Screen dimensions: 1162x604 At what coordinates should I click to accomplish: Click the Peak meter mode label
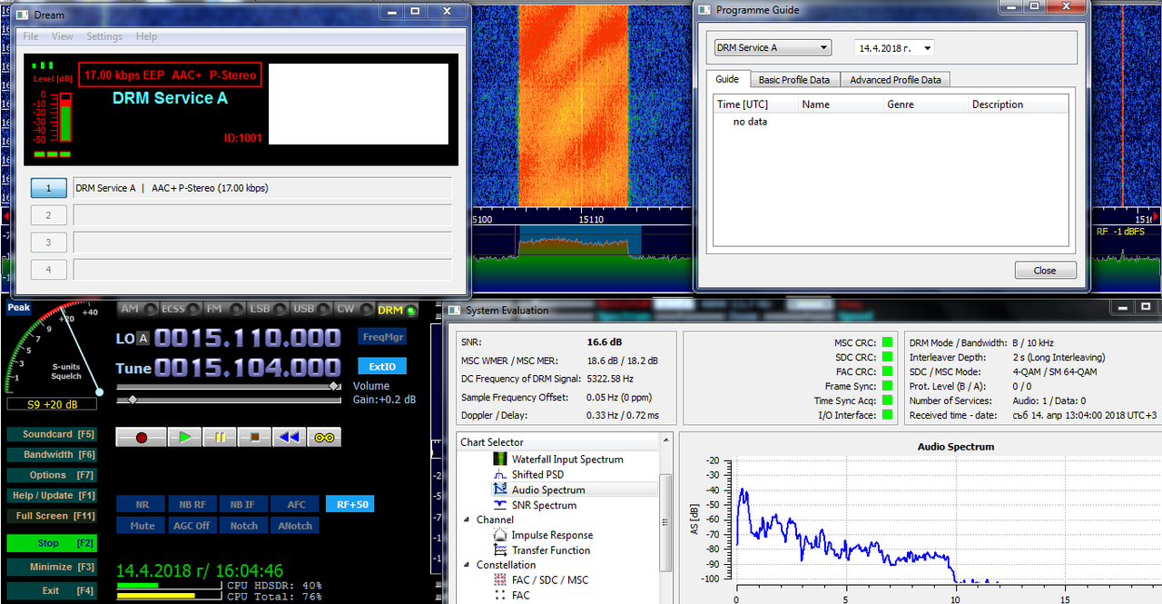click(x=19, y=308)
